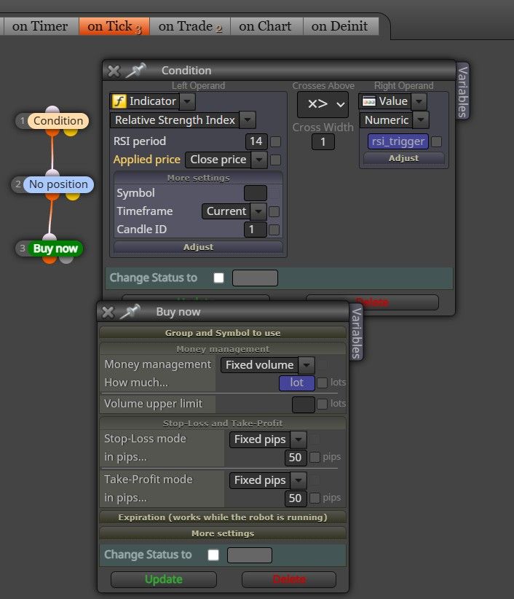Click the lot variable field

[297, 383]
